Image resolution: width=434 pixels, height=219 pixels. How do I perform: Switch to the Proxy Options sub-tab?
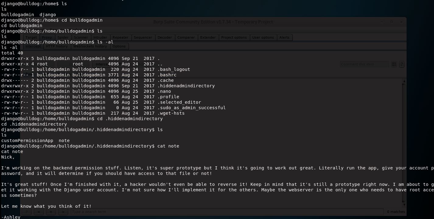(x=119, y=46)
